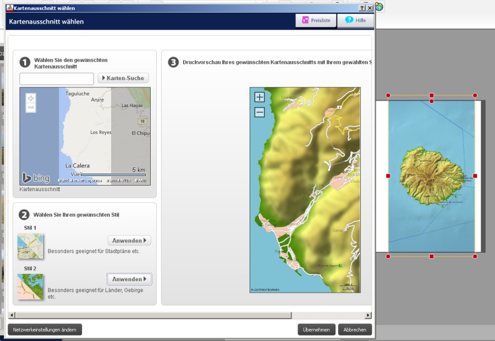Apply Stil 2 for countries and mountains
Screen dimensions: 495x341
pos(129,279)
